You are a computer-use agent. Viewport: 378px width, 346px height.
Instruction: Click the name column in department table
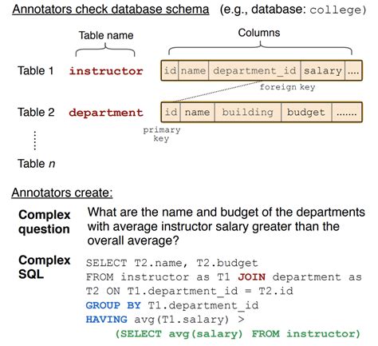point(198,112)
